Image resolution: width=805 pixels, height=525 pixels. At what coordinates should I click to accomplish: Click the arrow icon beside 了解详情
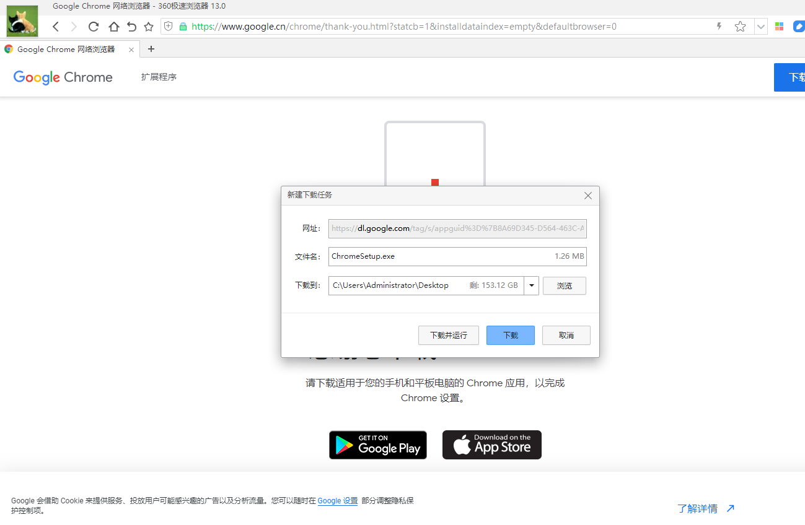click(x=730, y=508)
